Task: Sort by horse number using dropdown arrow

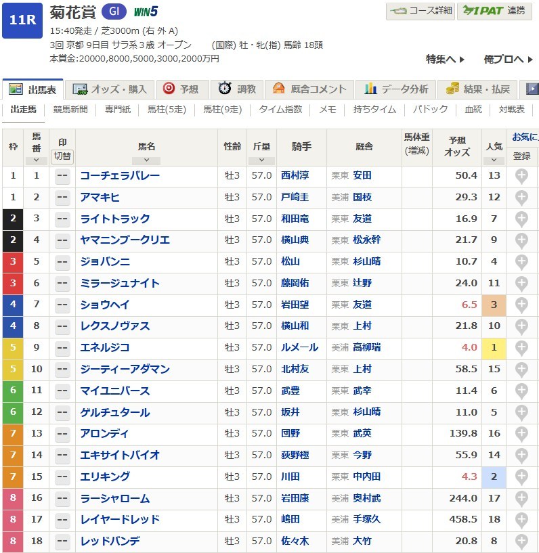Action: 36,160
